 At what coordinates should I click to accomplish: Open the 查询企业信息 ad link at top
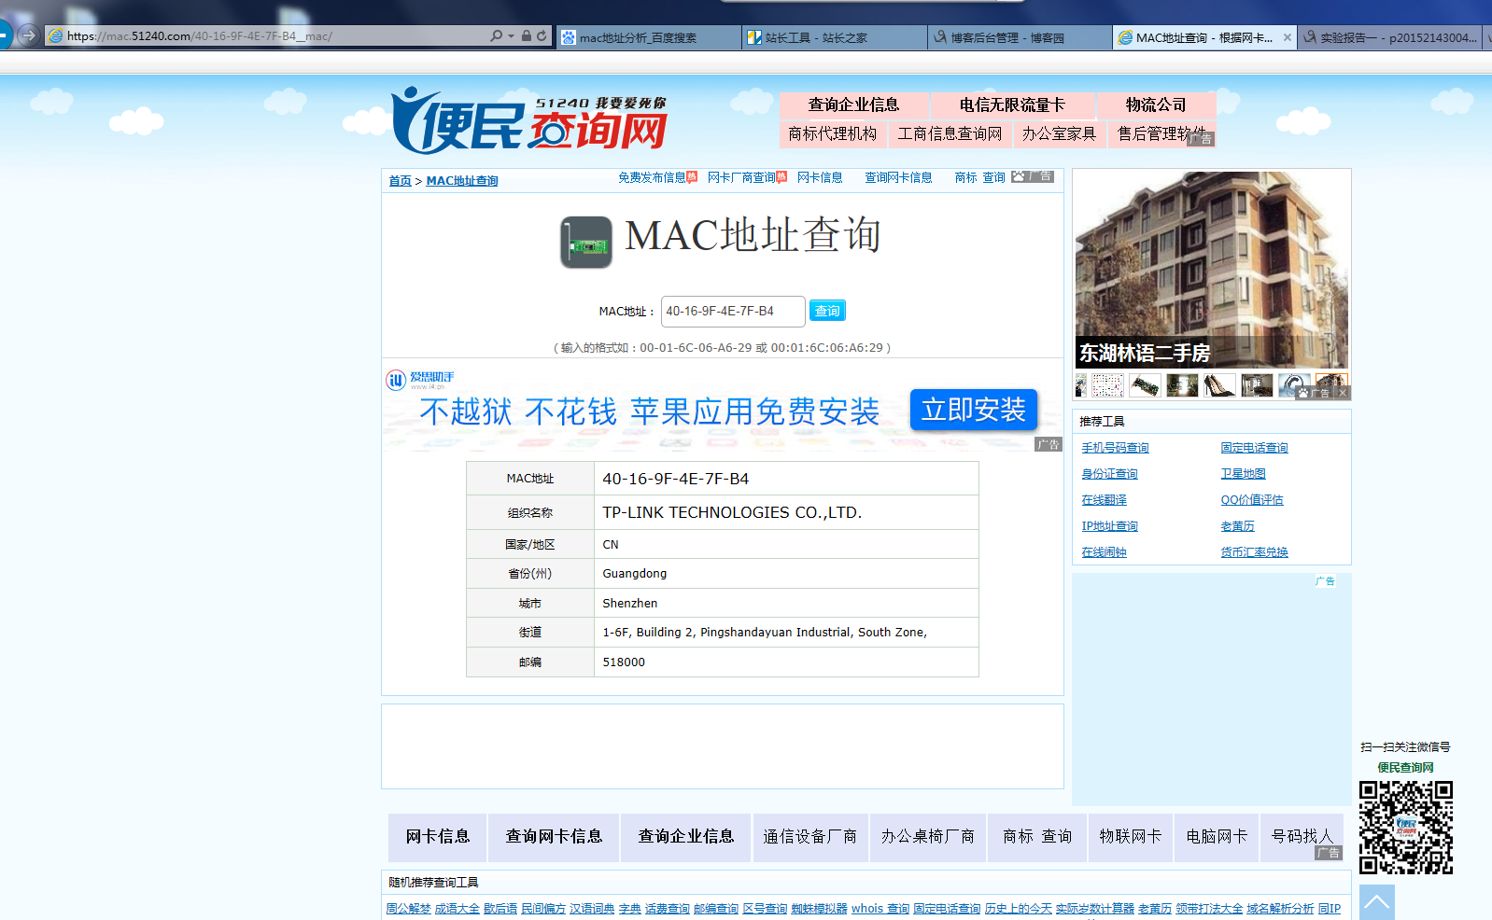[x=853, y=105]
